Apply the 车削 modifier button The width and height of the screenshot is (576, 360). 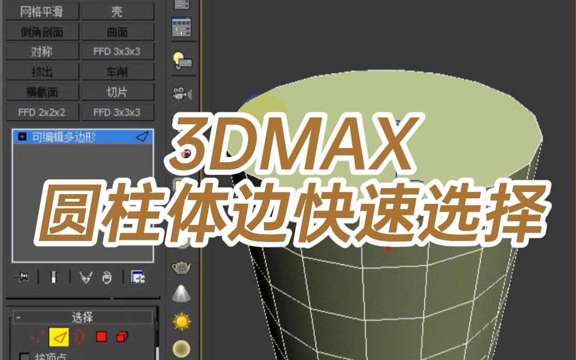[118, 71]
